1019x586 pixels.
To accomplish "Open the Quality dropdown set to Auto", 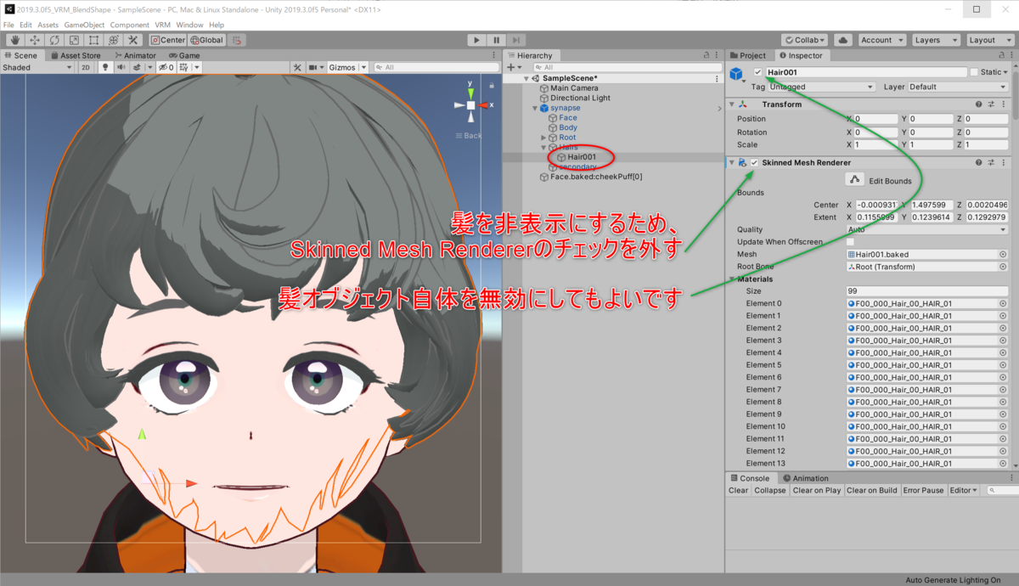I will [x=927, y=229].
